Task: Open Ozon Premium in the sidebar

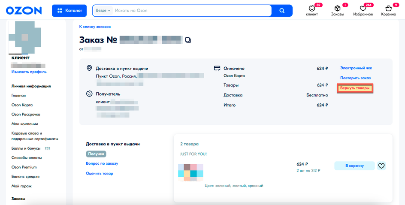Action: (x=24, y=167)
